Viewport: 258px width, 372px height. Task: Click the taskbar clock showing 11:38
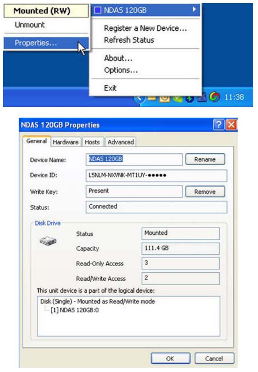[x=234, y=97]
